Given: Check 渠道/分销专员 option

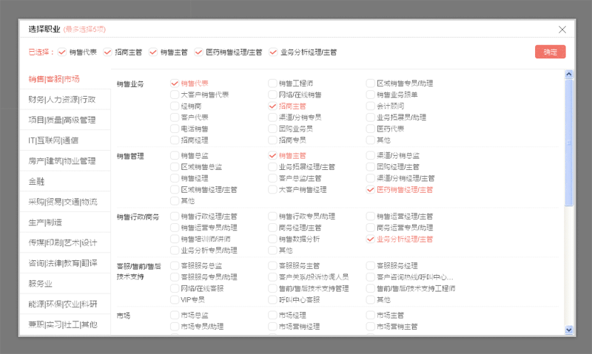Looking at the screenshot, I should coord(272,118).
